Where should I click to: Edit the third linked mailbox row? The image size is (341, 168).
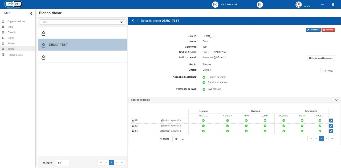coord(331,131)
